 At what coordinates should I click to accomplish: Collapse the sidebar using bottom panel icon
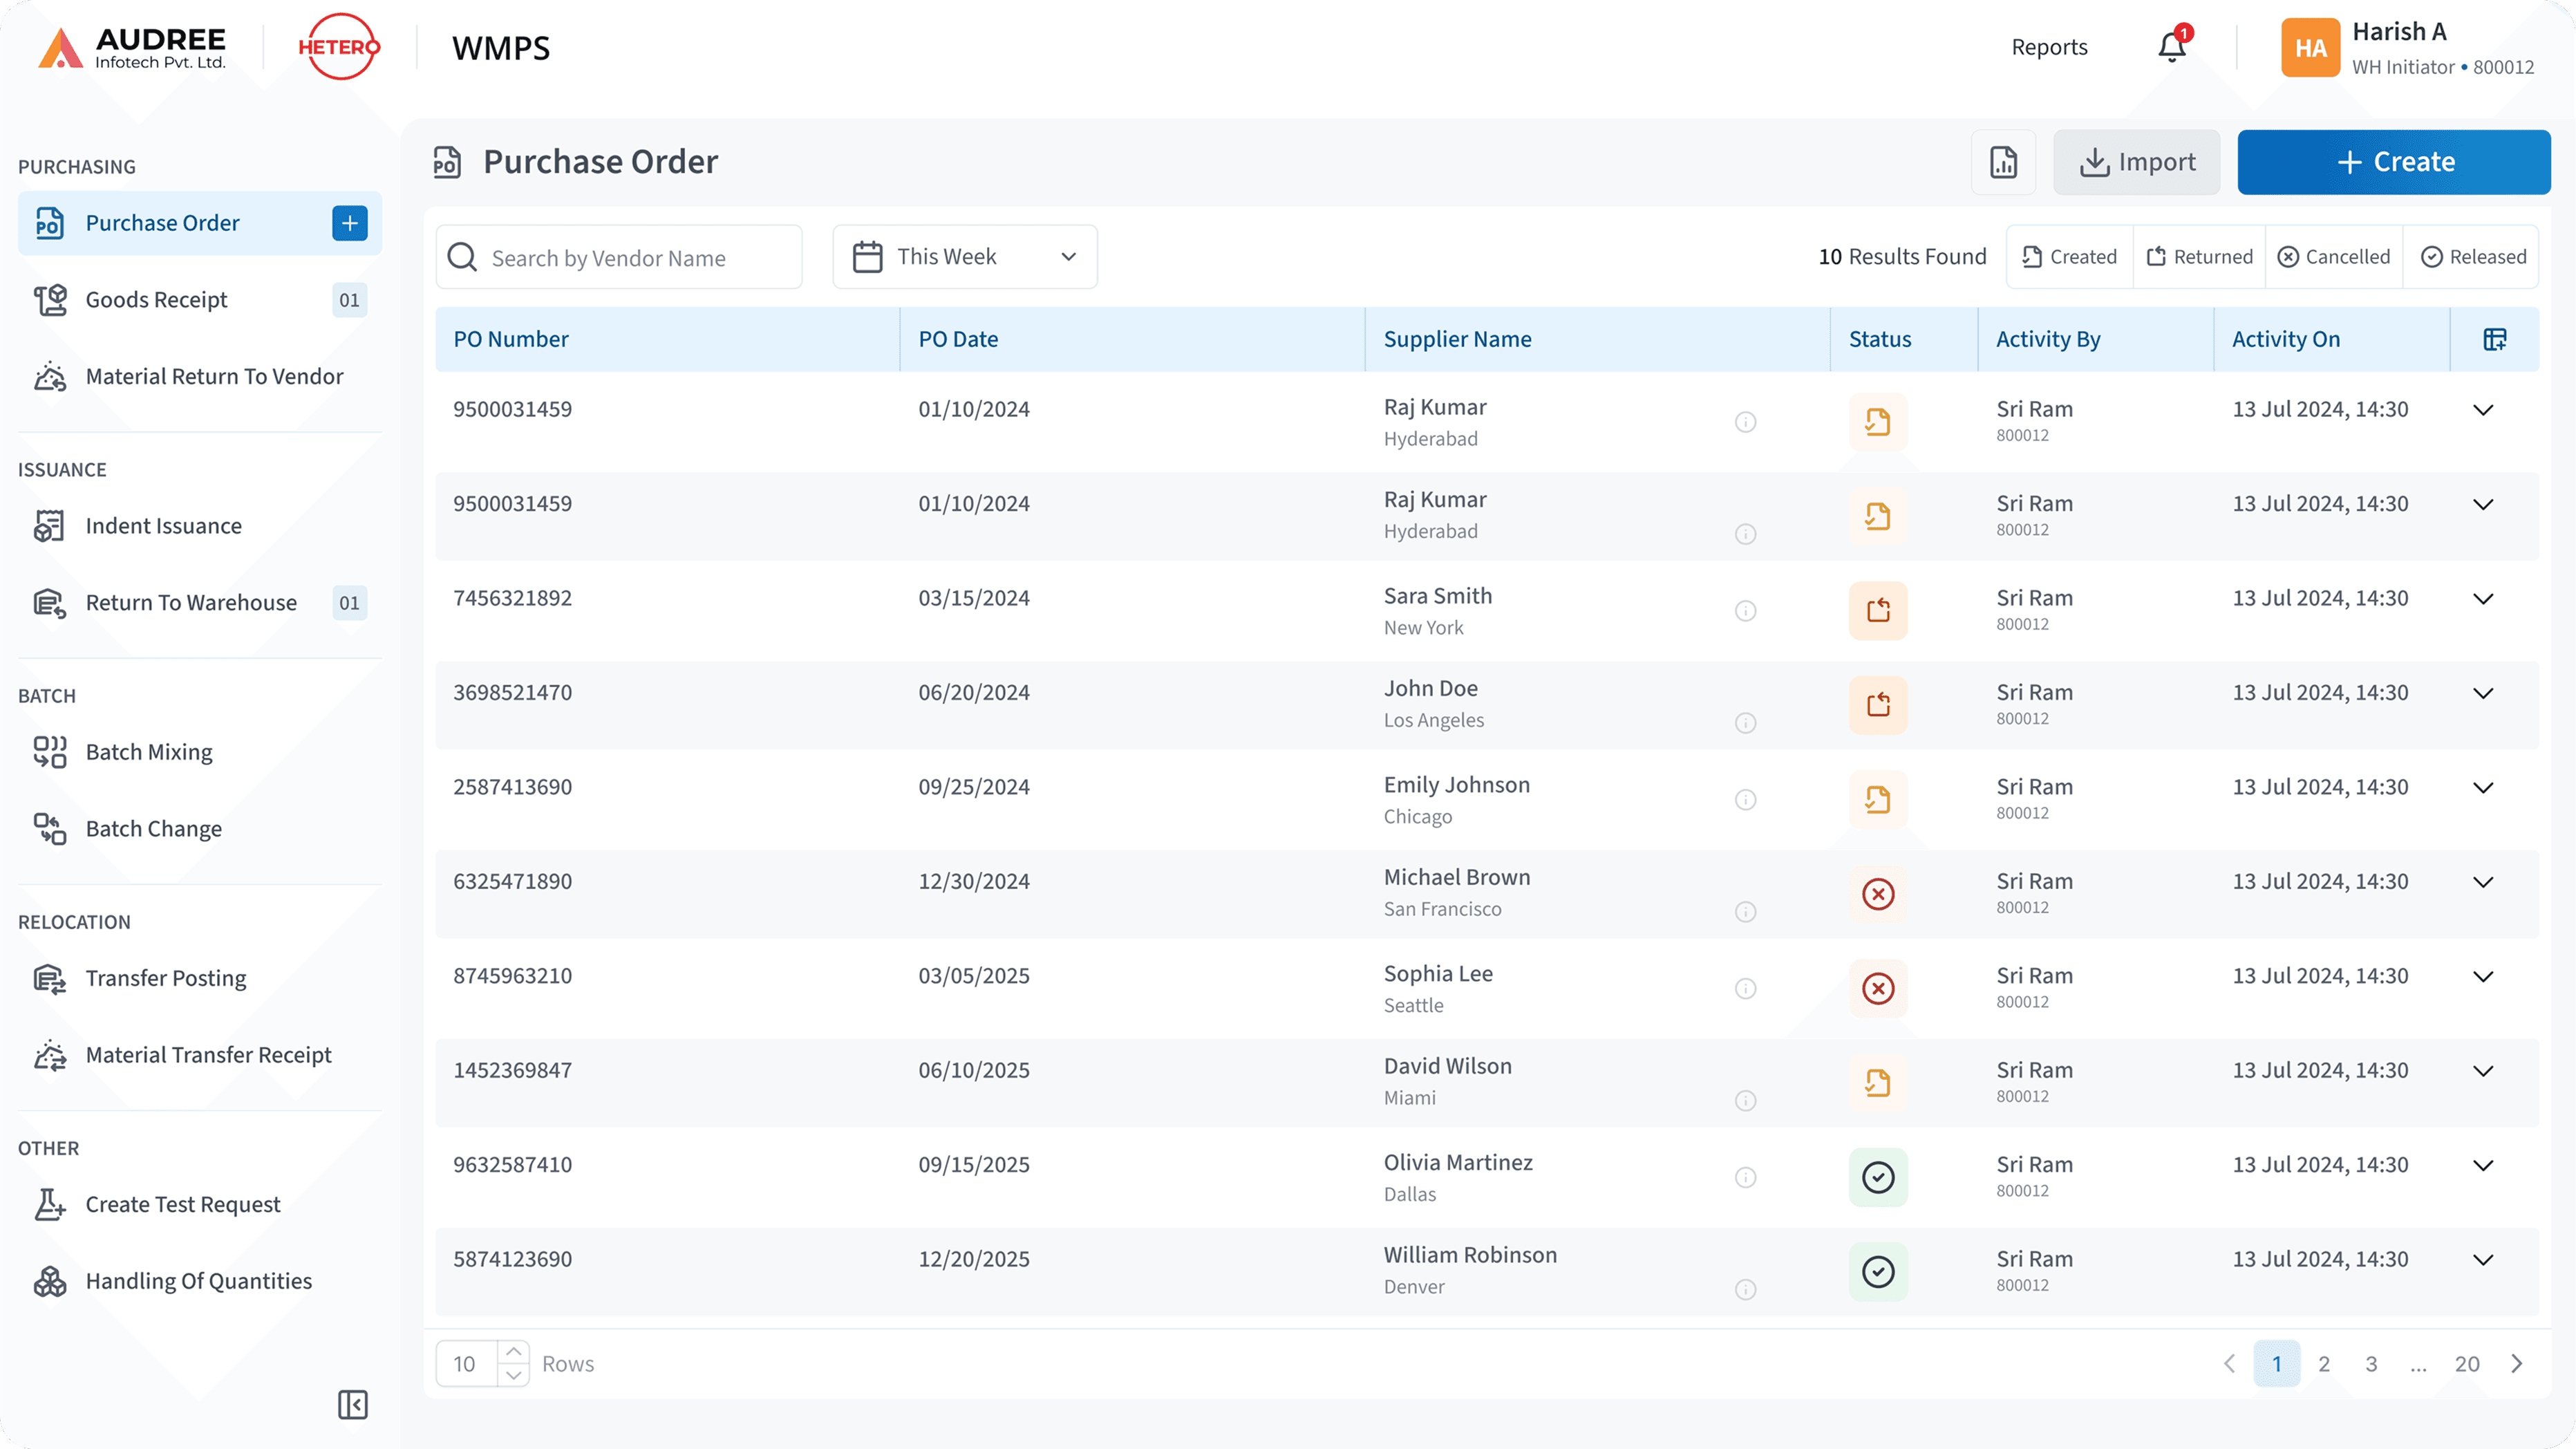coord(352,1404)
